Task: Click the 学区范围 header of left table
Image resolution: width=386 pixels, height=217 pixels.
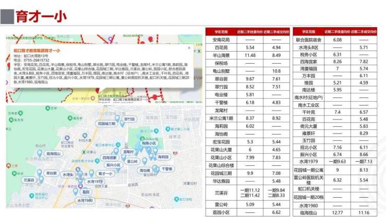Action: pyautogui.click(x=221, y=32)
